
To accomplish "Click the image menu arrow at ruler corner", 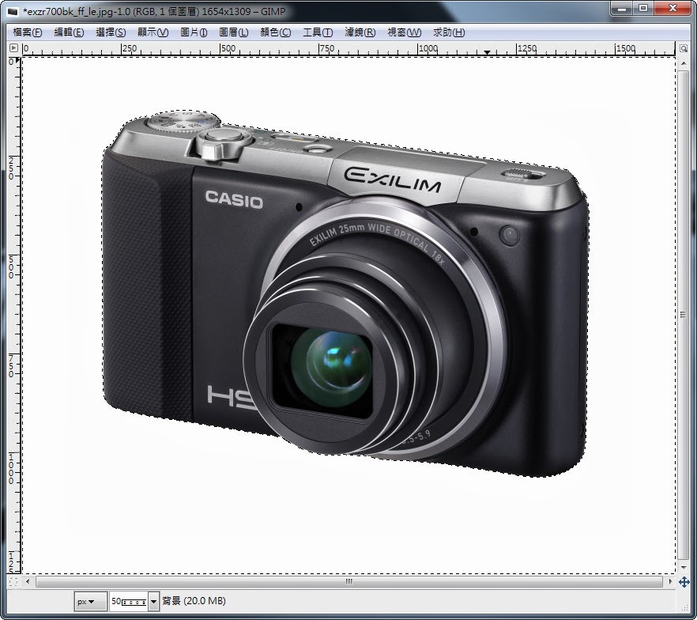I will tap(13, 47).
